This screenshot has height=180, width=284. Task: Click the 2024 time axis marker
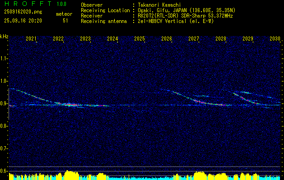[x=112, y=38]
